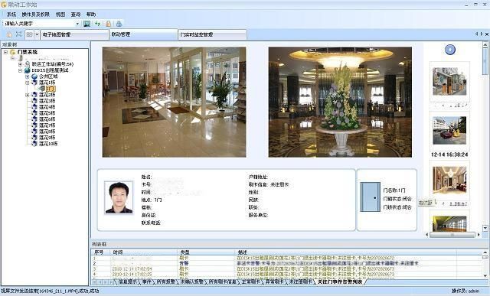Collapse the 莲花1栋 tree node
This screenshot has width=490, height=296.
click(x=28, y=83)
